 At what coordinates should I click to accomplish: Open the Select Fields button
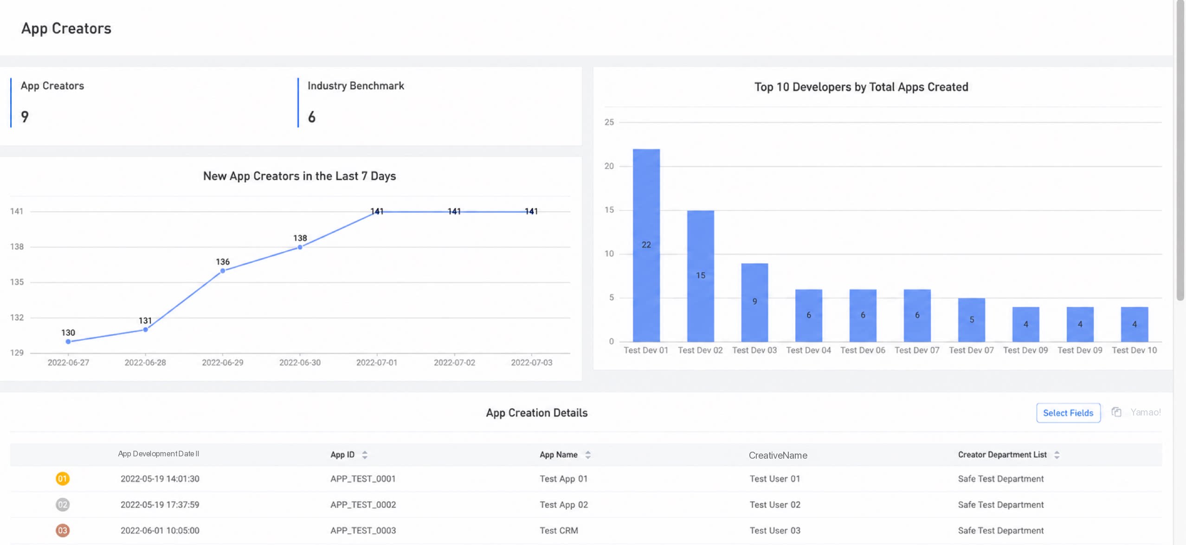pos(1068,413)
